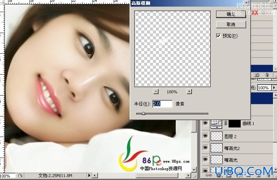Create new snapshot with camera icon
This screenshot has width=277, height=180.
coord(256,75)
